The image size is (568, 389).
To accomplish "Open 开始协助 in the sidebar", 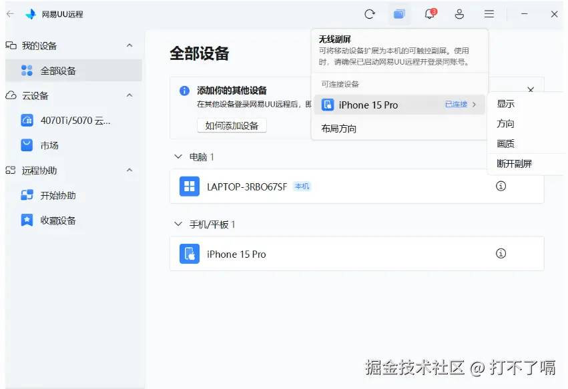I will (x=73, y=195).
